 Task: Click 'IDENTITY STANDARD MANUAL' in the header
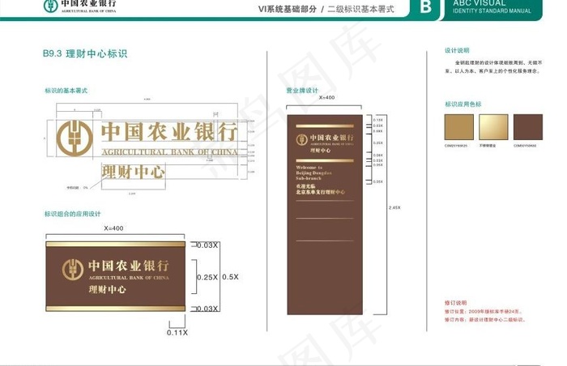coord(492,11)
